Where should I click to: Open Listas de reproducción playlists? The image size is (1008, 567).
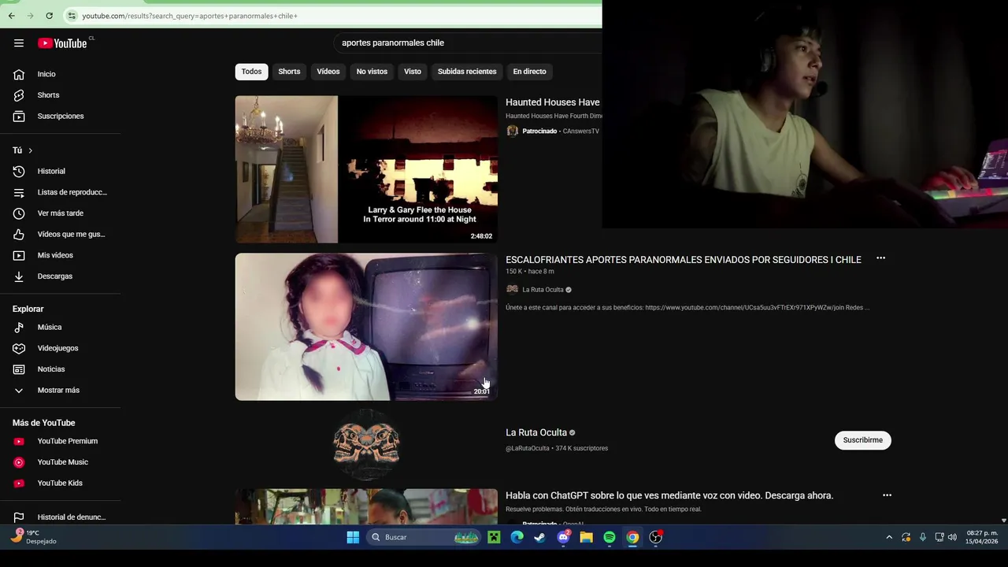point(60,192)
